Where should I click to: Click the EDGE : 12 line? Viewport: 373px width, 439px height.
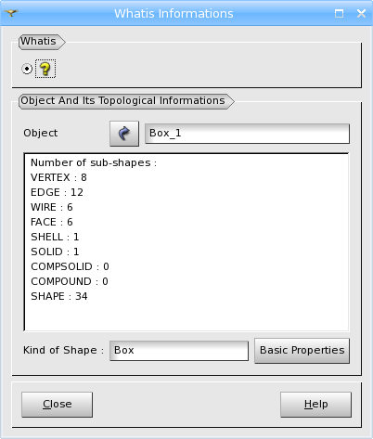[x=57, y=192]
